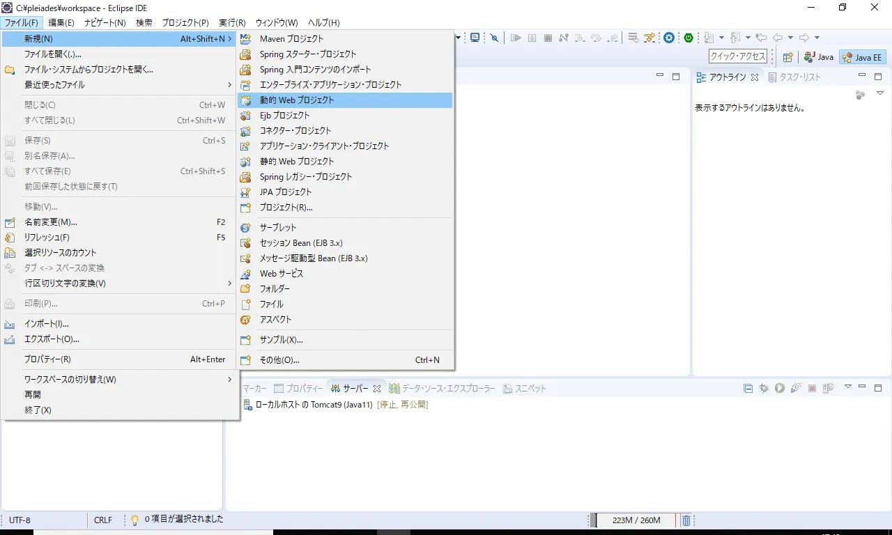Click the blue gear toolbar icon

tap(669, 38)
